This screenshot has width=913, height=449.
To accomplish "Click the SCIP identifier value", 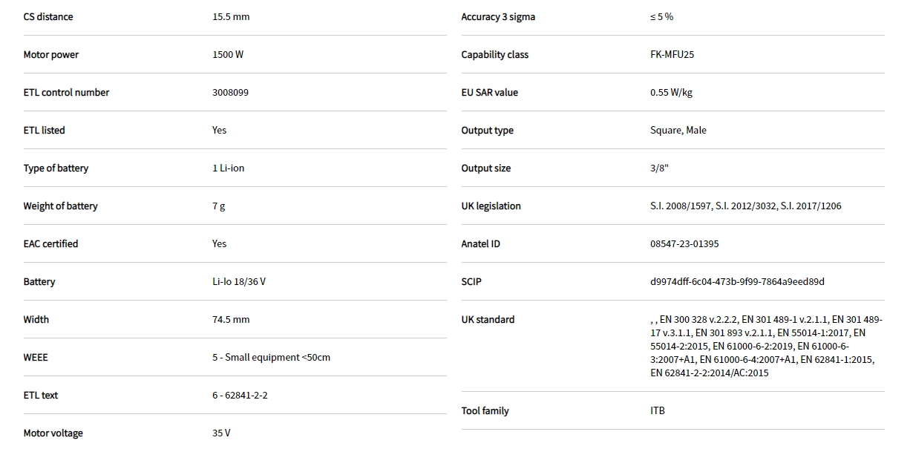I will pyautogui.click(x=737, y=282).
